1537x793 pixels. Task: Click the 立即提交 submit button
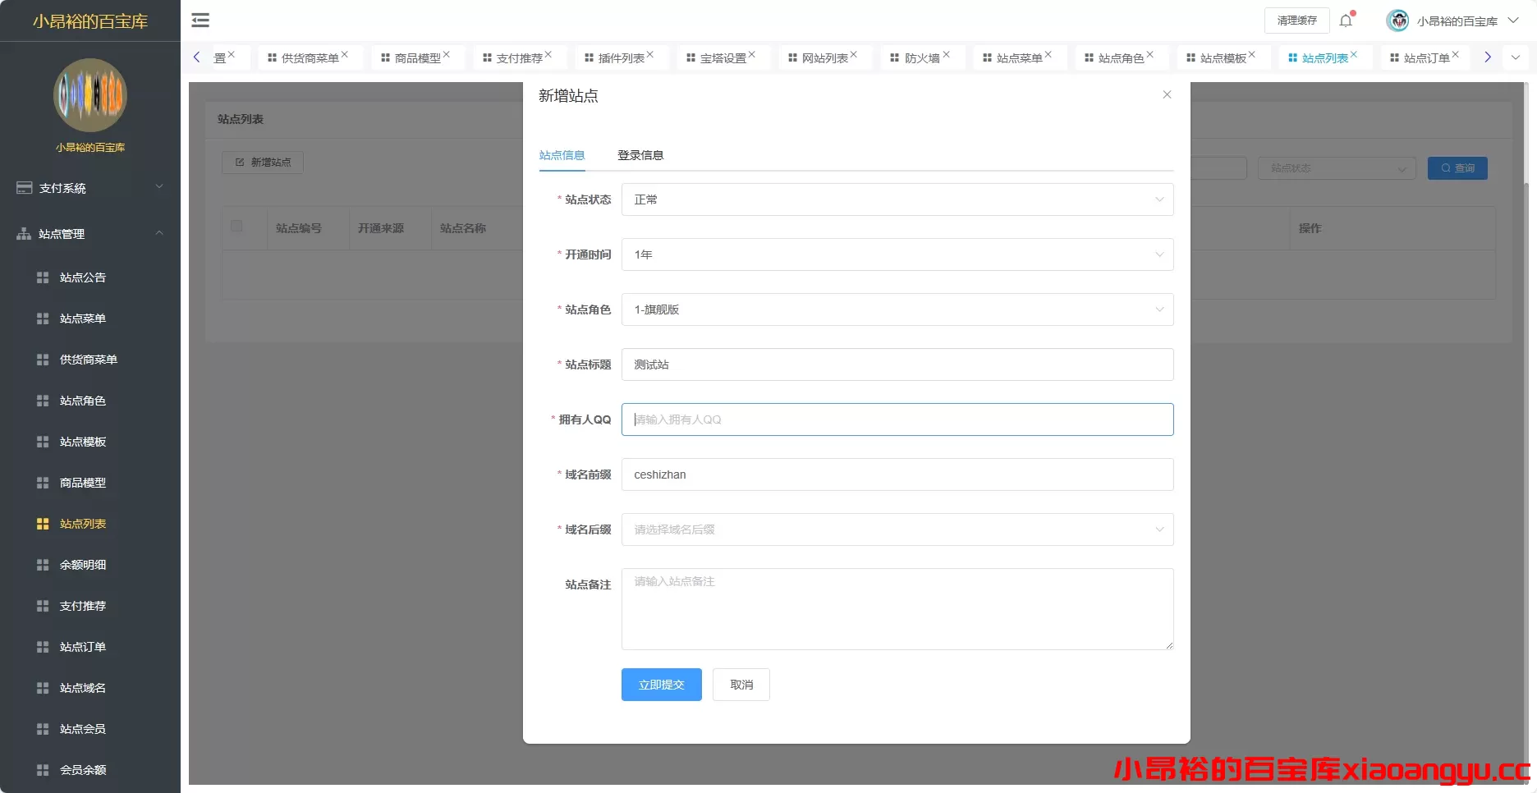click(x=661, y=684)
